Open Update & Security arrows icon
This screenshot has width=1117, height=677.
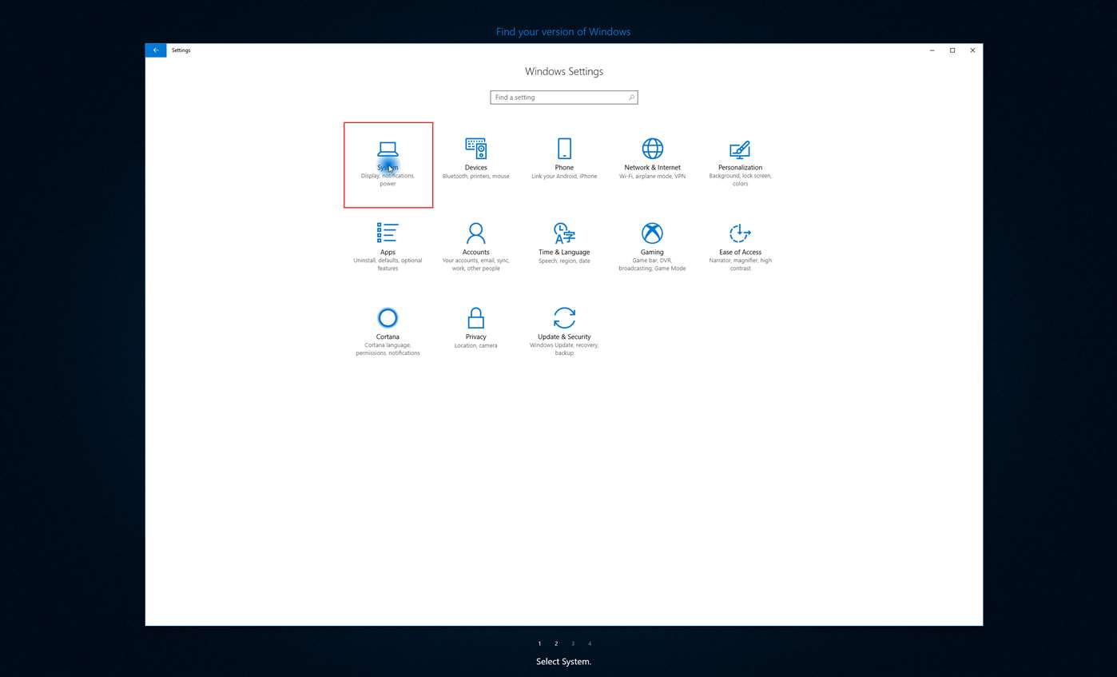click(564, 318)
